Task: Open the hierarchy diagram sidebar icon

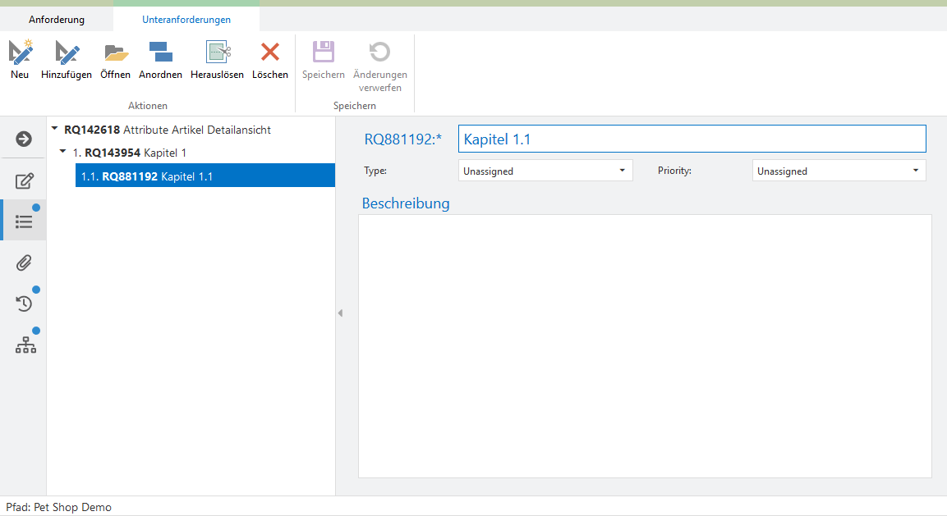Action: coord(25,345)
